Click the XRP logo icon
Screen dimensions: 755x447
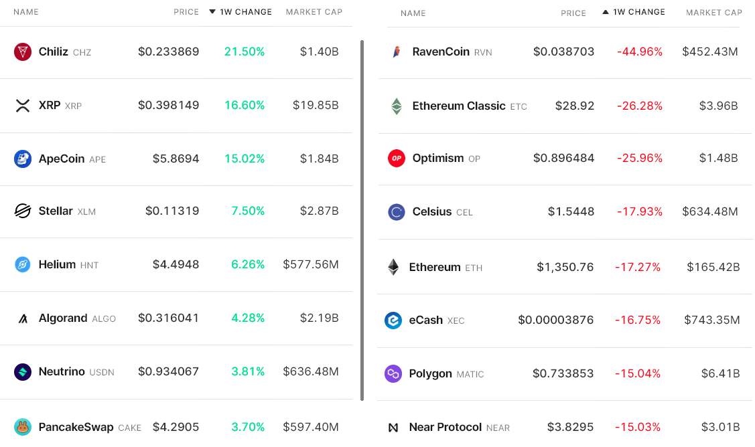click(23, 105)
